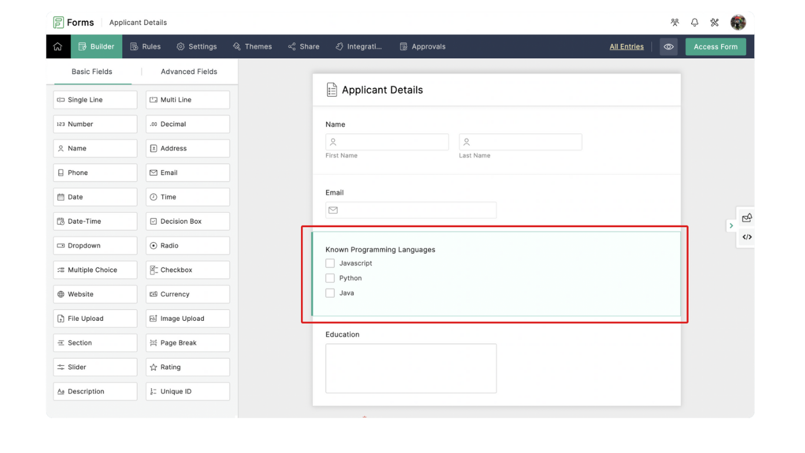This screenshot has width=805, height=453.
Task: Add a Radio field
Action: 188,245
